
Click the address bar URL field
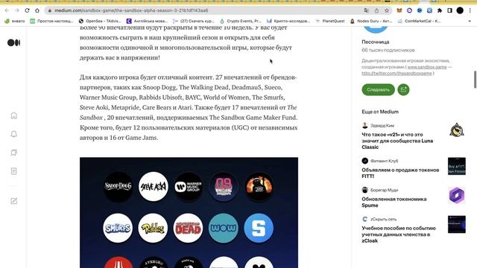pyautogui.click(x=203, y=10)
